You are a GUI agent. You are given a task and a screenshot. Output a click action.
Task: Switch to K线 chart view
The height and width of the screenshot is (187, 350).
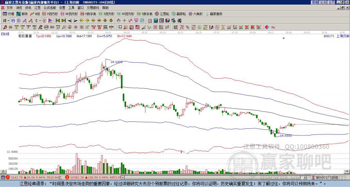(x=35, y=14)
